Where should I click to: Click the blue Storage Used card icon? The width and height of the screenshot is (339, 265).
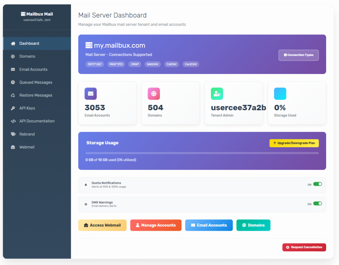pyautogui.click(x=280, y=94)
